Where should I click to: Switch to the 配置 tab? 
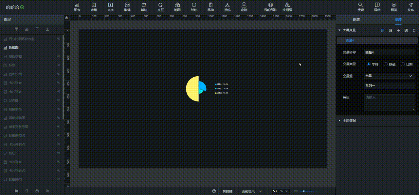tap(356, 20)
